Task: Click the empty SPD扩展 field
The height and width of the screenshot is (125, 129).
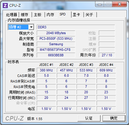Action: pyautogui.click(x=107, y=50)
